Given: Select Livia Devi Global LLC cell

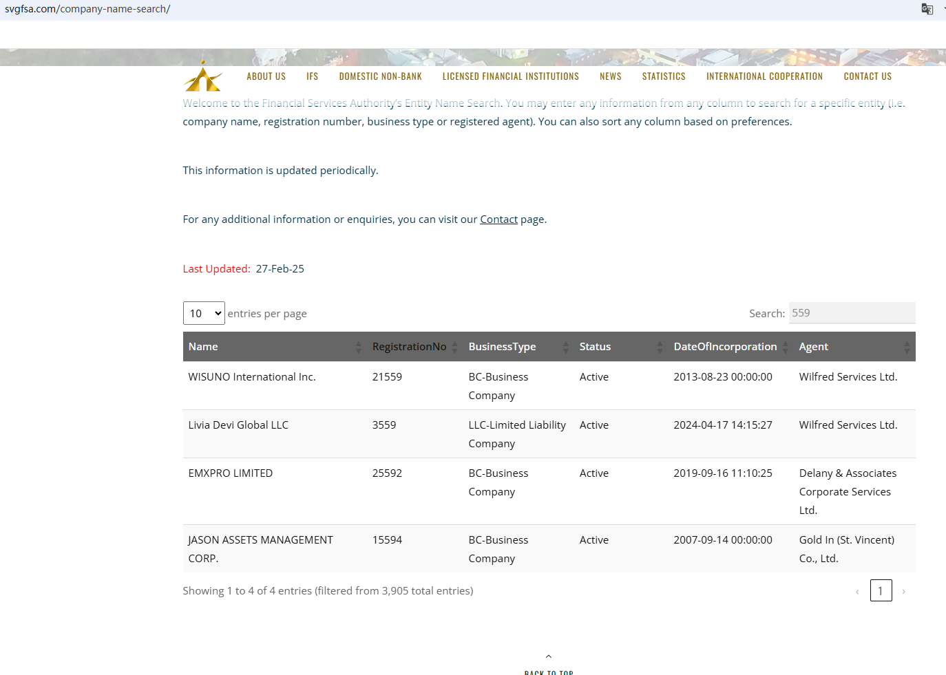Looking at the screenshot, I should click(238, 425).
